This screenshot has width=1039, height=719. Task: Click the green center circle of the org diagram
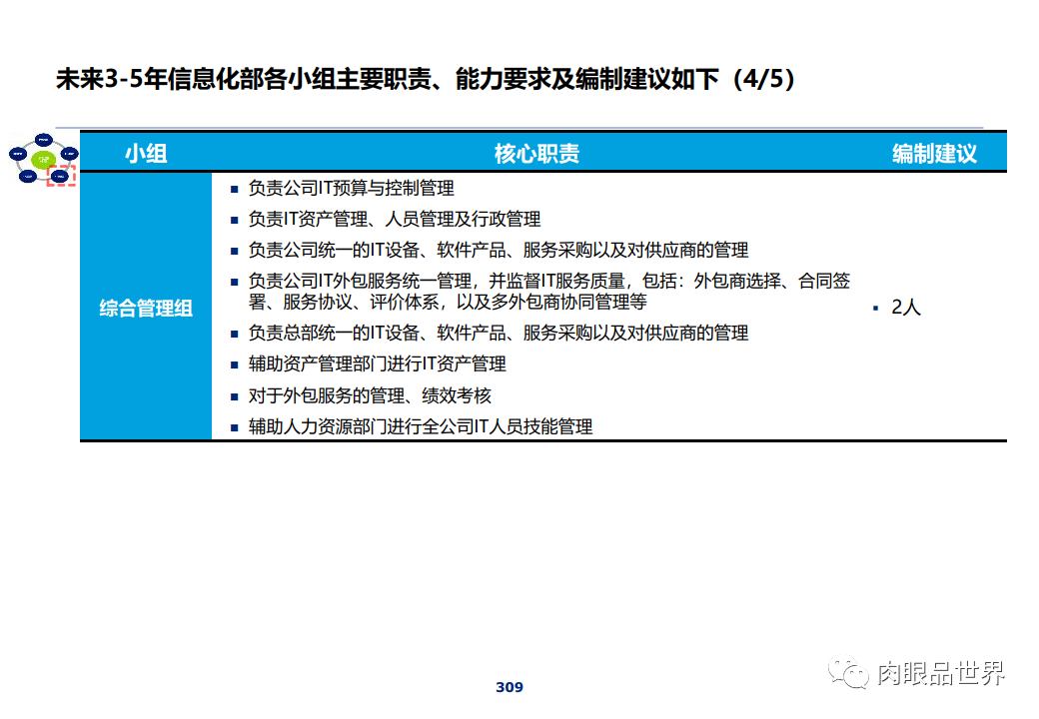point(44,160)
